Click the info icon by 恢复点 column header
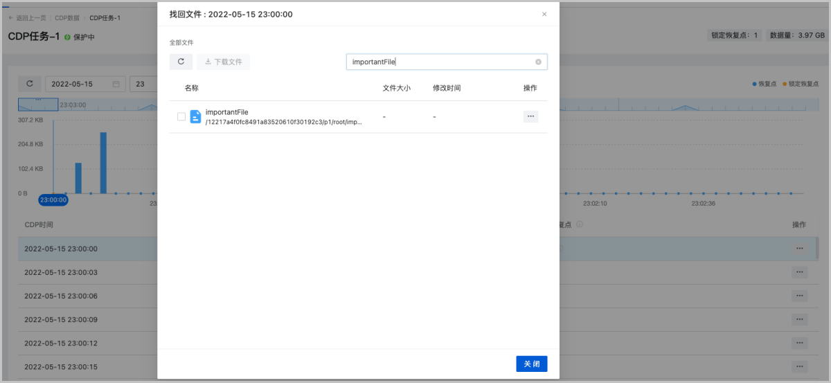831x383 pixels. pos(579,224)
